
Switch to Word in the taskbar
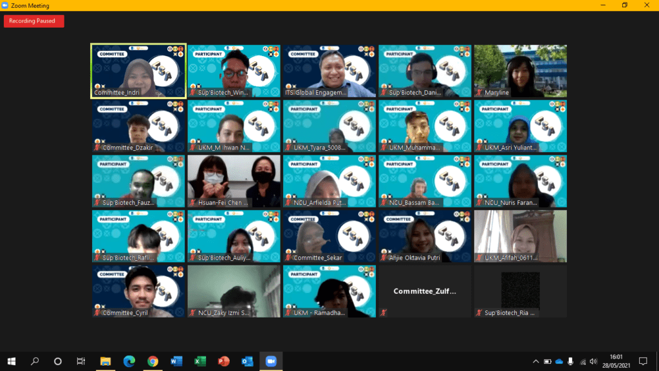point(176,361)
